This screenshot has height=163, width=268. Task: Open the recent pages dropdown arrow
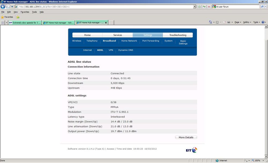[12, 7]
